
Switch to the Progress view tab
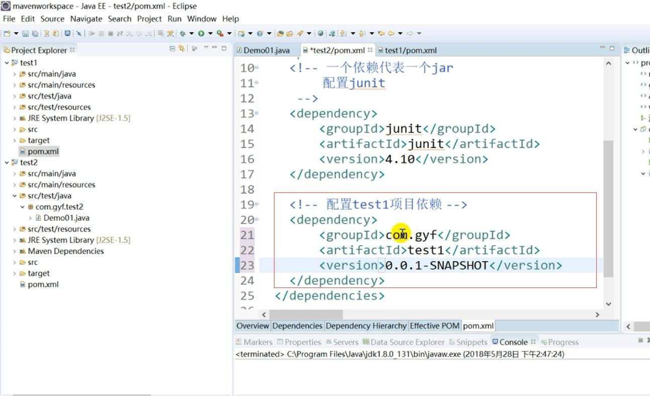pos(560,342)
